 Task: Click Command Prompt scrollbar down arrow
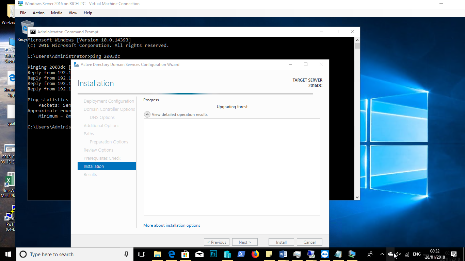click(x=357, y=197)
